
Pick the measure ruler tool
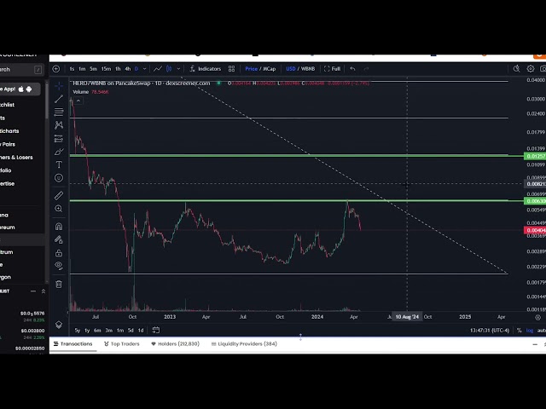pos(59,195)
